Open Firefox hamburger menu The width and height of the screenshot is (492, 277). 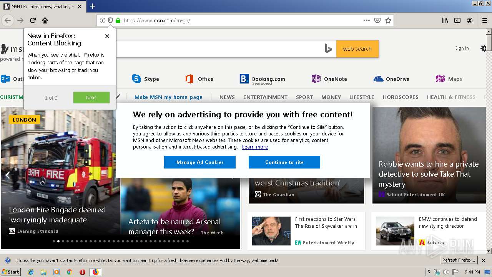tap(484, 20)
